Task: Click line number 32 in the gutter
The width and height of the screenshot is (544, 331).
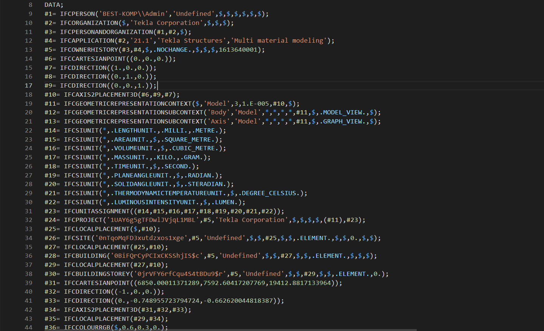Action: [29, 220]
